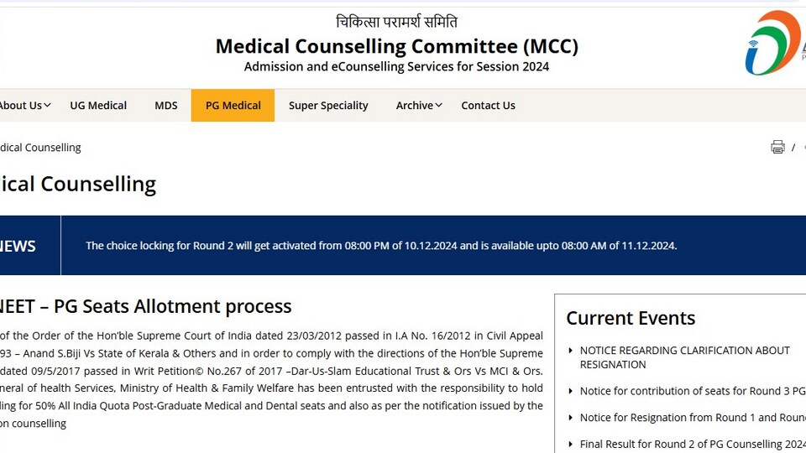Open notice for contribution of seats Round 3
806x453 pixels.
point(693,391)
